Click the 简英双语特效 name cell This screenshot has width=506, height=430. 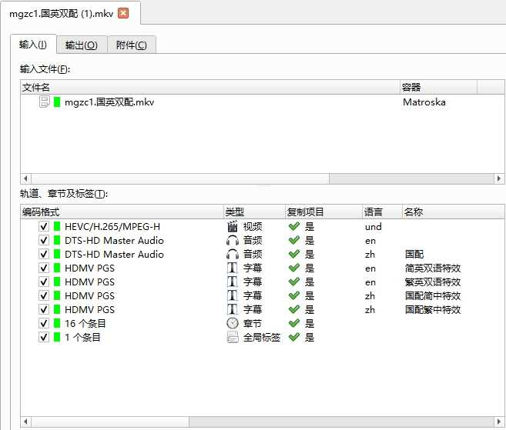[x=433, y=268]
